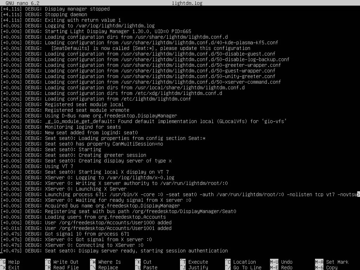Click the M-A Set Mark shortcut
Viewport: 360px width, 270px height.
click(332, 262)
